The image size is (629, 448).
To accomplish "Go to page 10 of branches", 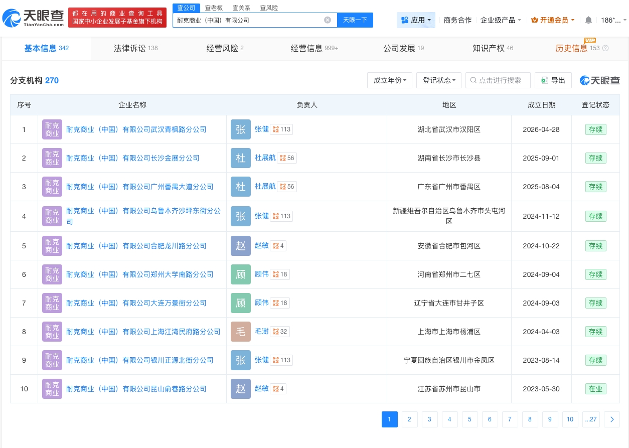I will [x=570, y=419].
